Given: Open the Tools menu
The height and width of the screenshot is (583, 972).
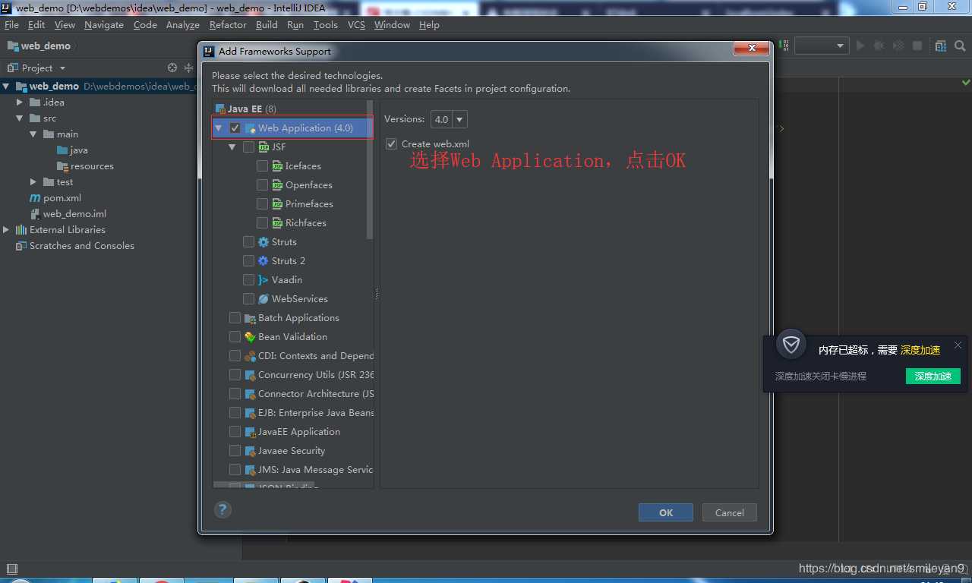Looking at the screenshot, I should point(325,25).
